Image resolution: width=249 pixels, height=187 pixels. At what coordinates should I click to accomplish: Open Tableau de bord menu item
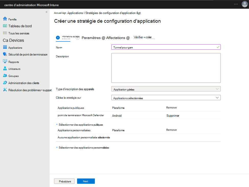20,26
